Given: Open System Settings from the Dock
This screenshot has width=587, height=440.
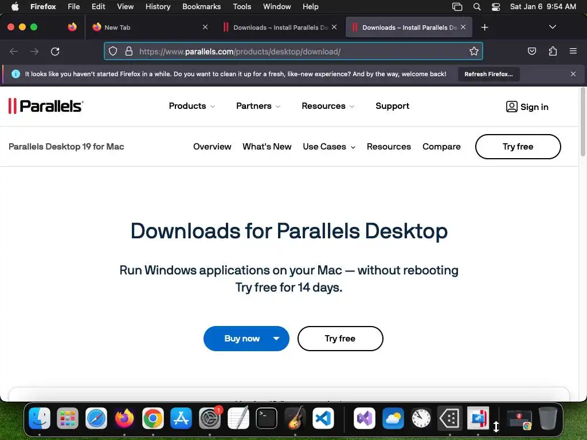Looking at the screenshot, I should 210,418.
